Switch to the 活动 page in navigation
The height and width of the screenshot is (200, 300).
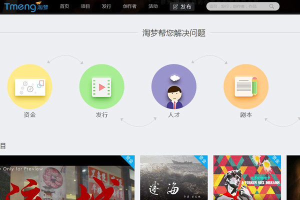153,6
